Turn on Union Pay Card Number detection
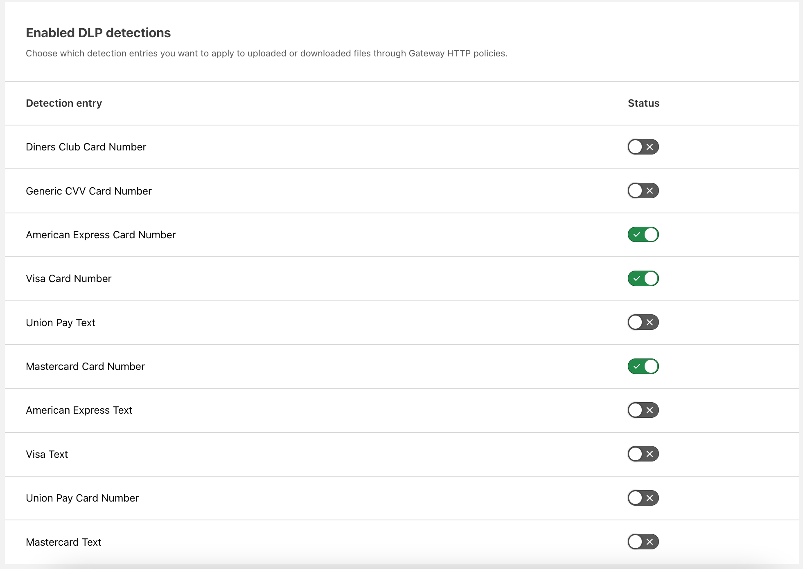Screen dimensions: 803x569 pos(643,498)
